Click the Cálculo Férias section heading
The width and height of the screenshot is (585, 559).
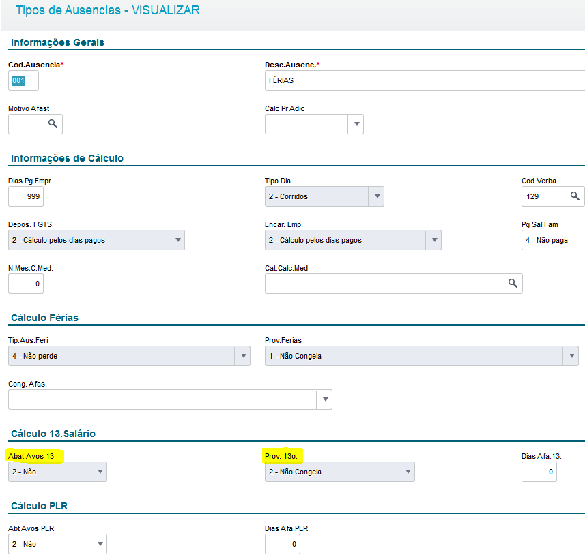[x=44, y=318]
